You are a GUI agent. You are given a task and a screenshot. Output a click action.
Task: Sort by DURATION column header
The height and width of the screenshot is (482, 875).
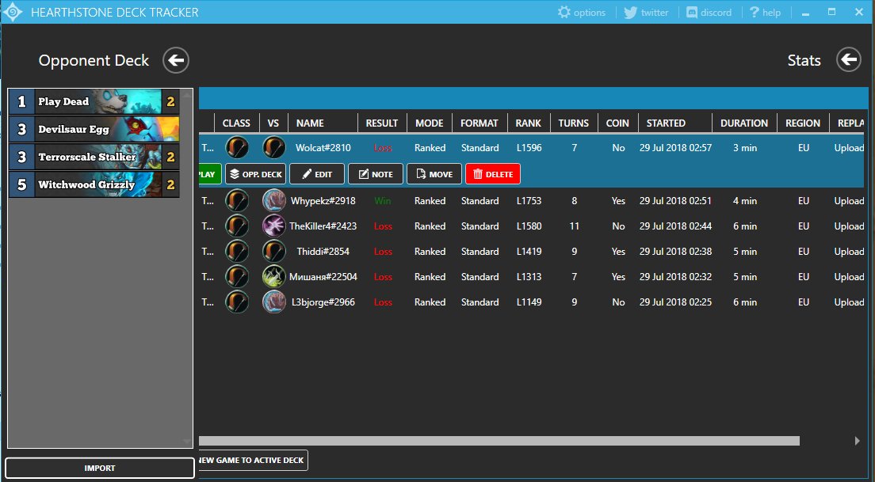click(744, 123)
